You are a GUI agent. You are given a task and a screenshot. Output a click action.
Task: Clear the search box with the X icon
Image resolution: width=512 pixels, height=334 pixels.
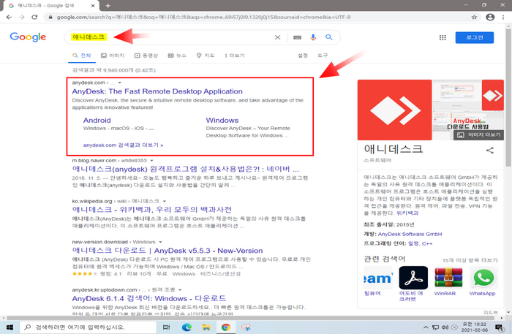pos(277,37)
